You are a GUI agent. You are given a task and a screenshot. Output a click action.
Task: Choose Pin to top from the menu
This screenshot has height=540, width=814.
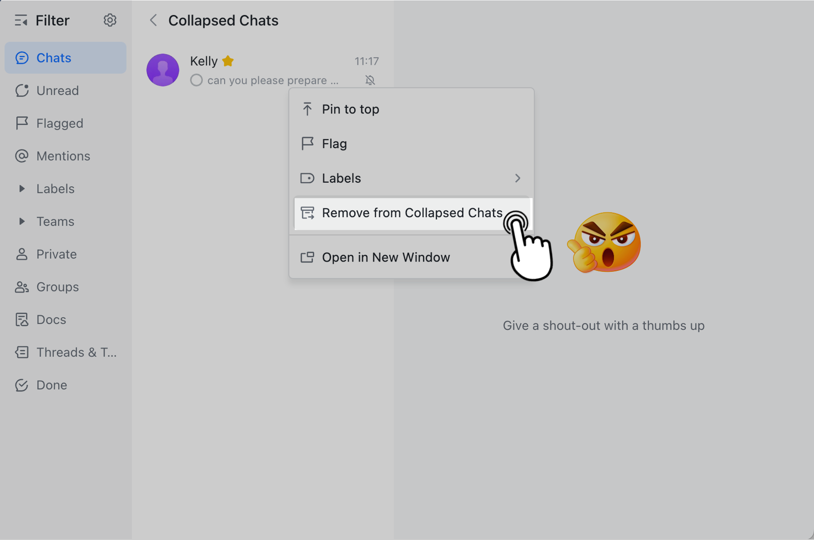pos(350,110)
